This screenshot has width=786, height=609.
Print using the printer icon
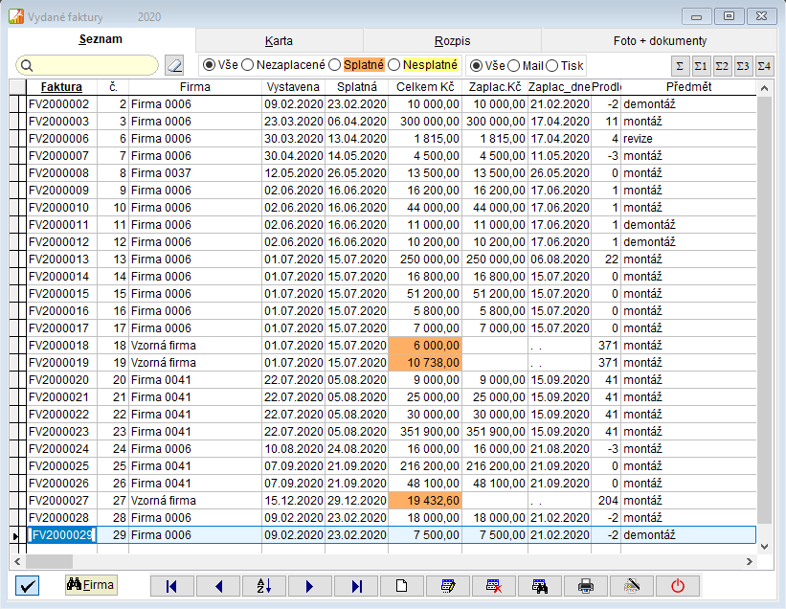pyautogui.click(x=586, y=586)
